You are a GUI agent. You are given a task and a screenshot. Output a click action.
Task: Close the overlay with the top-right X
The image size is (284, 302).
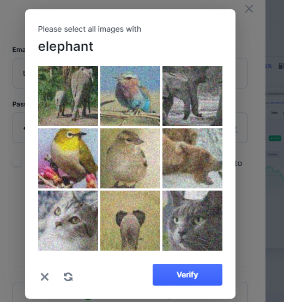click(249, 9)
